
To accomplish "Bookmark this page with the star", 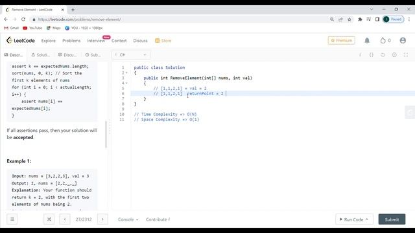I will (350, 19).
